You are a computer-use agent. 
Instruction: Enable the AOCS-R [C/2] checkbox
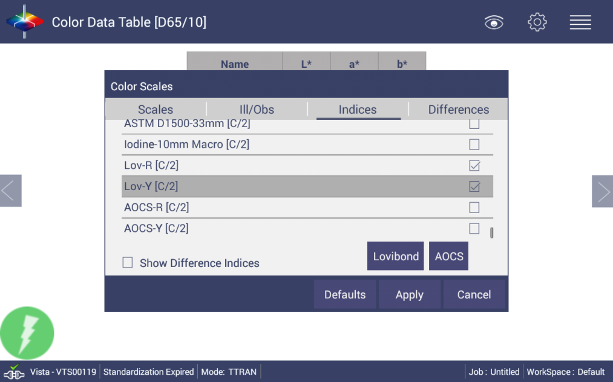point(474,208)
